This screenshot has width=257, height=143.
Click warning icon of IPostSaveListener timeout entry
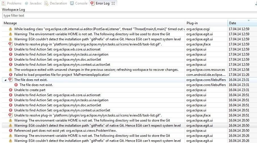10,29
